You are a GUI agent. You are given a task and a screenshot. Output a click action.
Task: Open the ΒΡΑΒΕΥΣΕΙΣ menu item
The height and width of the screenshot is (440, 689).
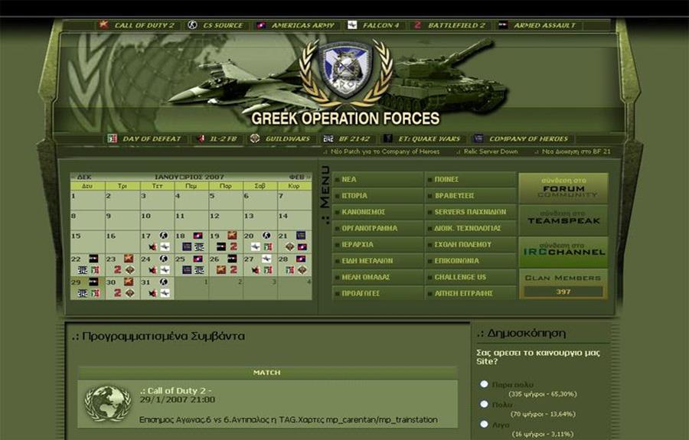tap(470, 195)
